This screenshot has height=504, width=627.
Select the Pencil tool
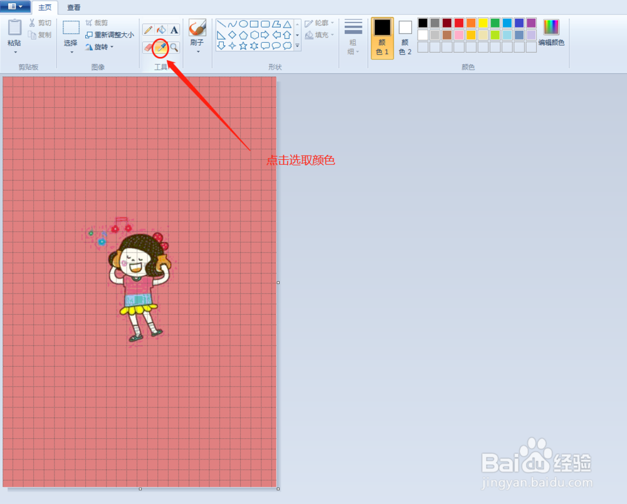pyautogui.click(x=149, y=28)
